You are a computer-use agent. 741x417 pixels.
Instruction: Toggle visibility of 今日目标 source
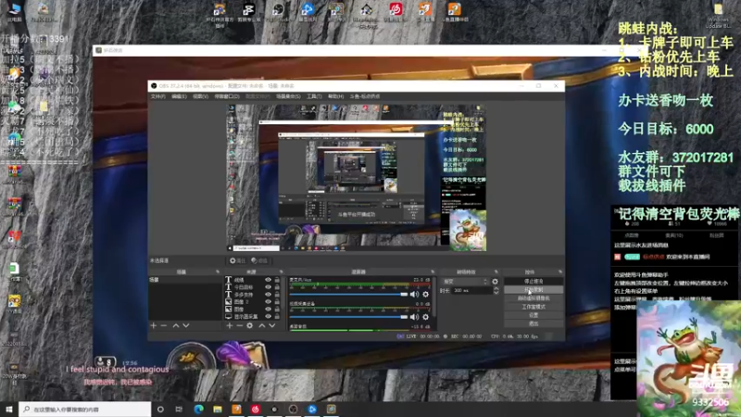tap(269, 287)
